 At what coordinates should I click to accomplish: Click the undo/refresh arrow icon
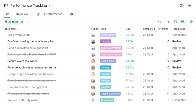[x=159, y=22]
